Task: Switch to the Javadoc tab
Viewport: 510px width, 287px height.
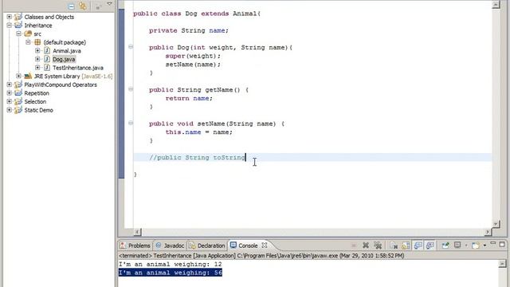Action: [170, 246]
